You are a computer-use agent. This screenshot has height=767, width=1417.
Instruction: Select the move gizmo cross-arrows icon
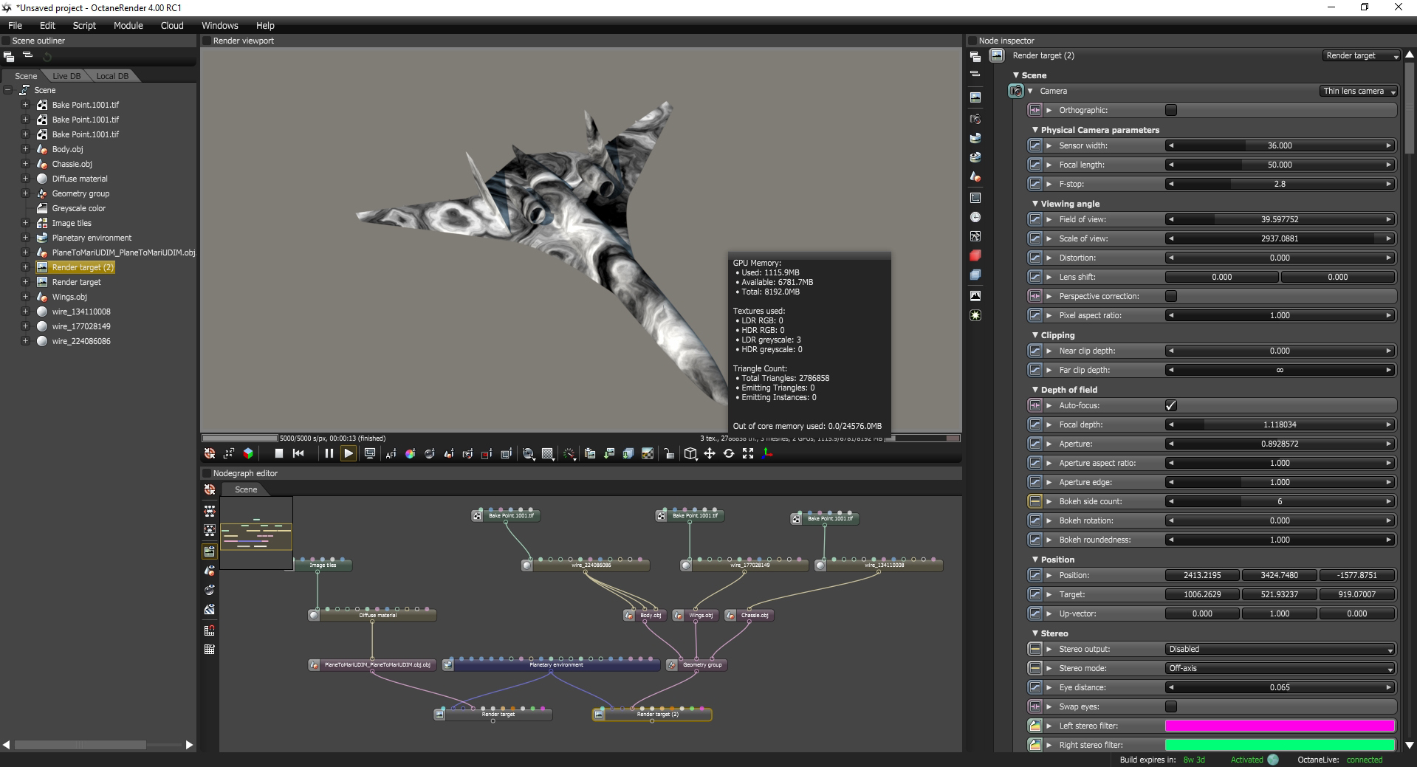pos(710,453)
